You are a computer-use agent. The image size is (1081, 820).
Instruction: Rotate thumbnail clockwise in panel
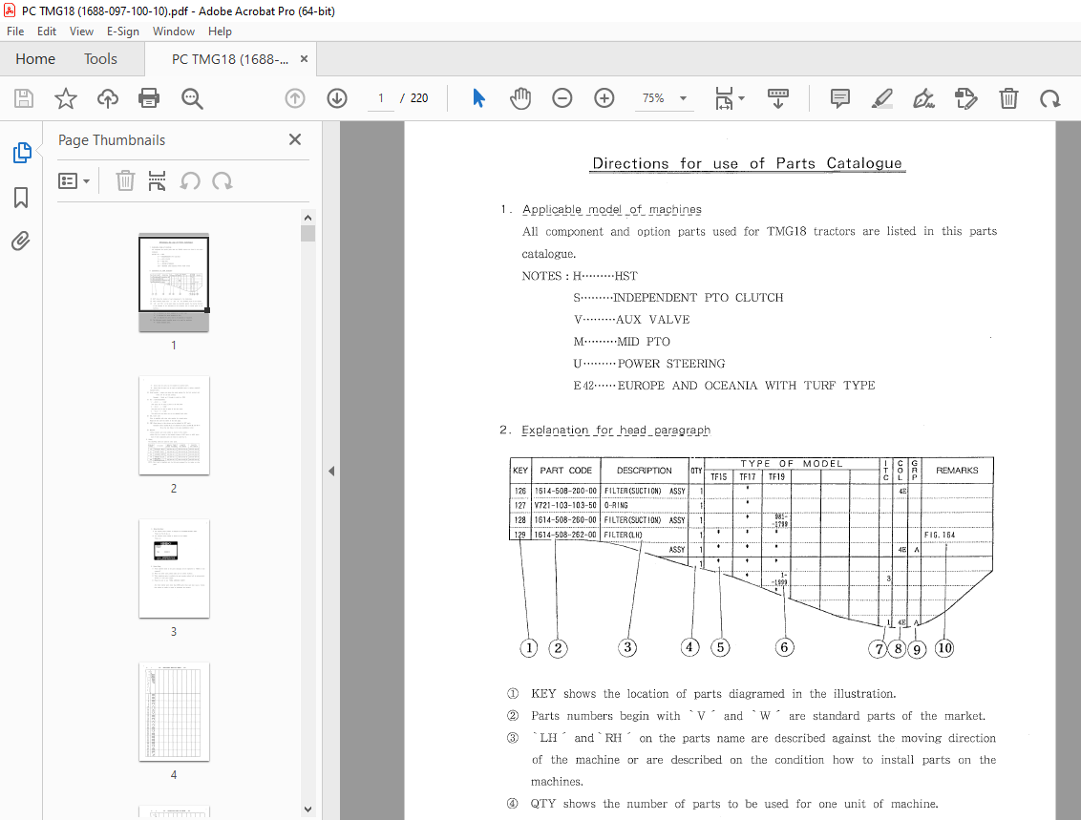tap(222, 181)
